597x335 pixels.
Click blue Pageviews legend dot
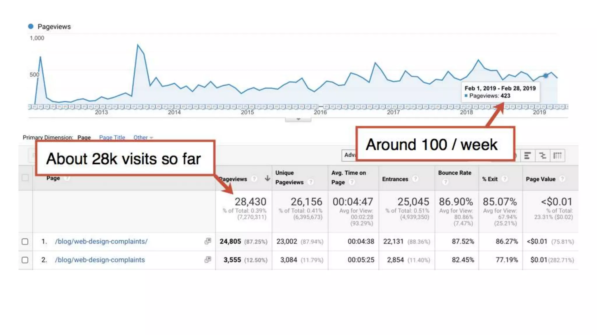(x=31, y=26)
